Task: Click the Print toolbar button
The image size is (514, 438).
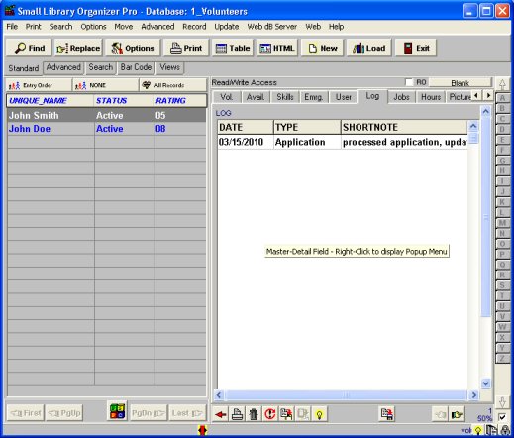Action: 186,48
